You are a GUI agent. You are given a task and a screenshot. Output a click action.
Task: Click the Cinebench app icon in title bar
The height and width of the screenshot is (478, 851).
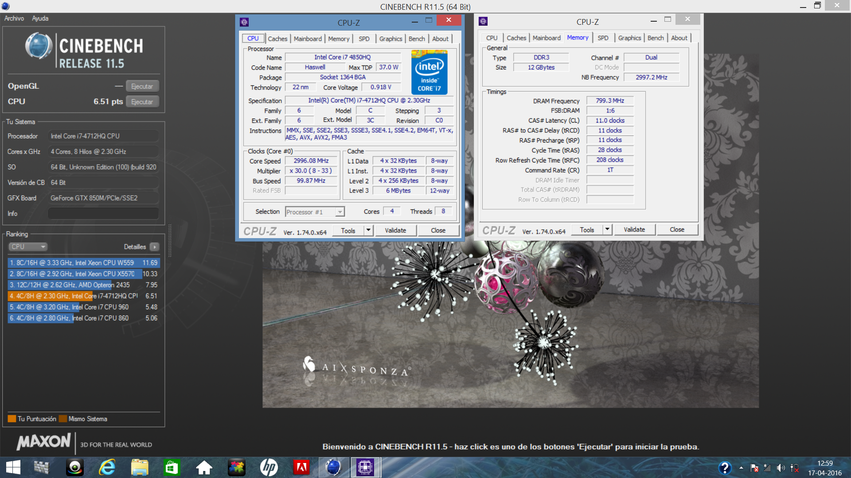[5, 6]
